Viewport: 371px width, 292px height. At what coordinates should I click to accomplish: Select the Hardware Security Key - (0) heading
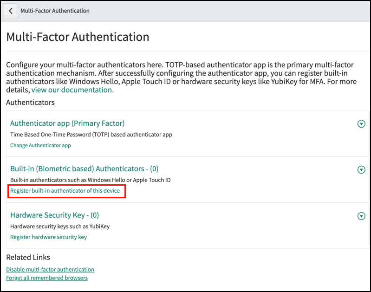coord(55,215)
